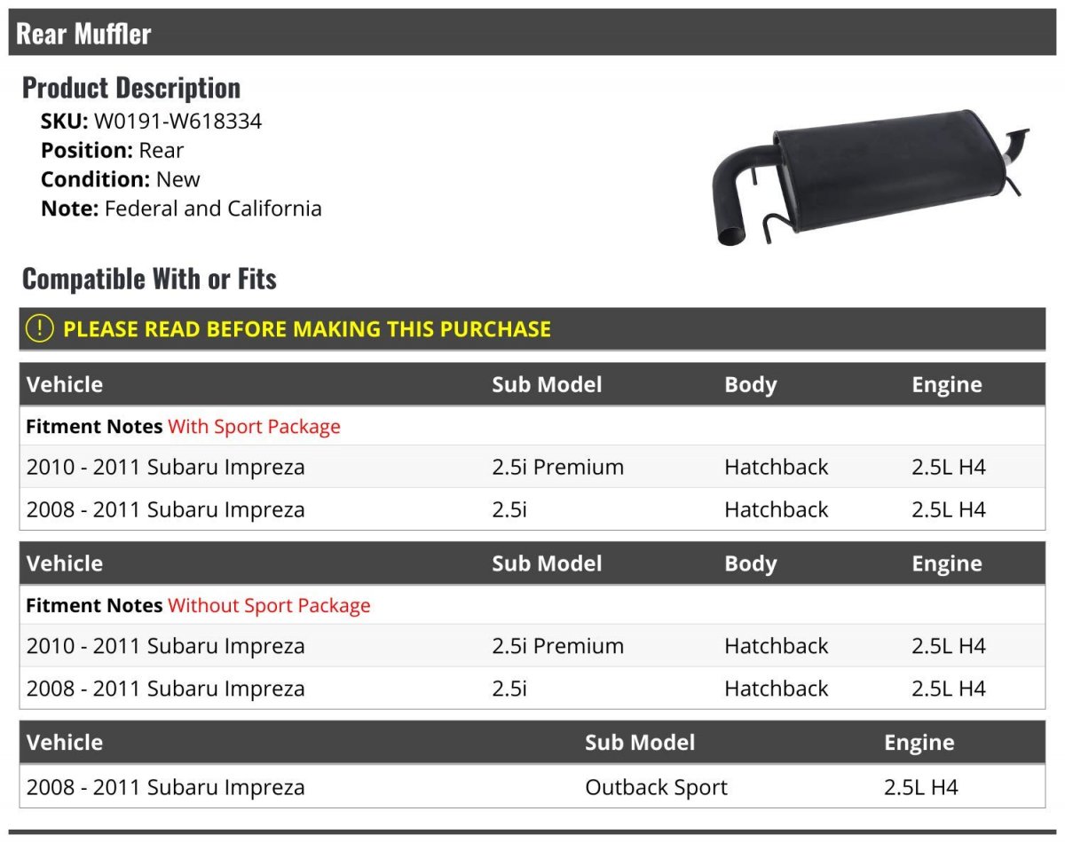Click the Condition: New line
The height and width of the screenshot is (843, 1065).
pos(121,179)
